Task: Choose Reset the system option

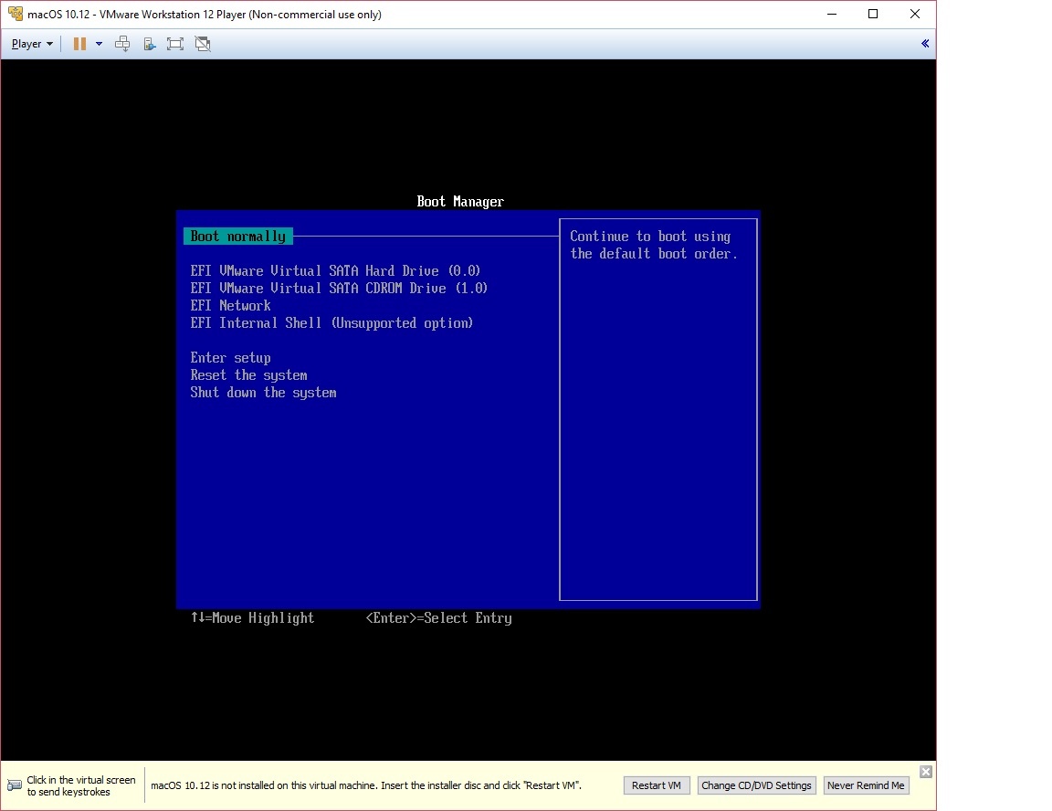Action: [249, 375]
